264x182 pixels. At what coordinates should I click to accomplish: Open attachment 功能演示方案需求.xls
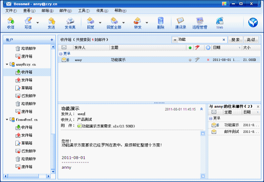click(x=106, y=126)
